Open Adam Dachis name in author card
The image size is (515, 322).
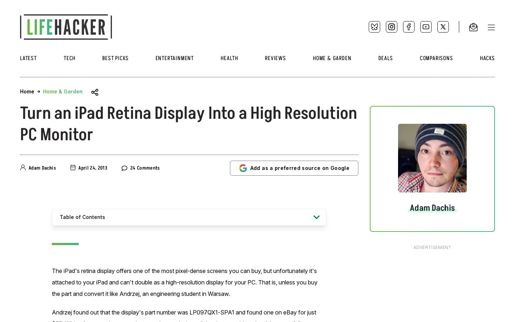432,208
